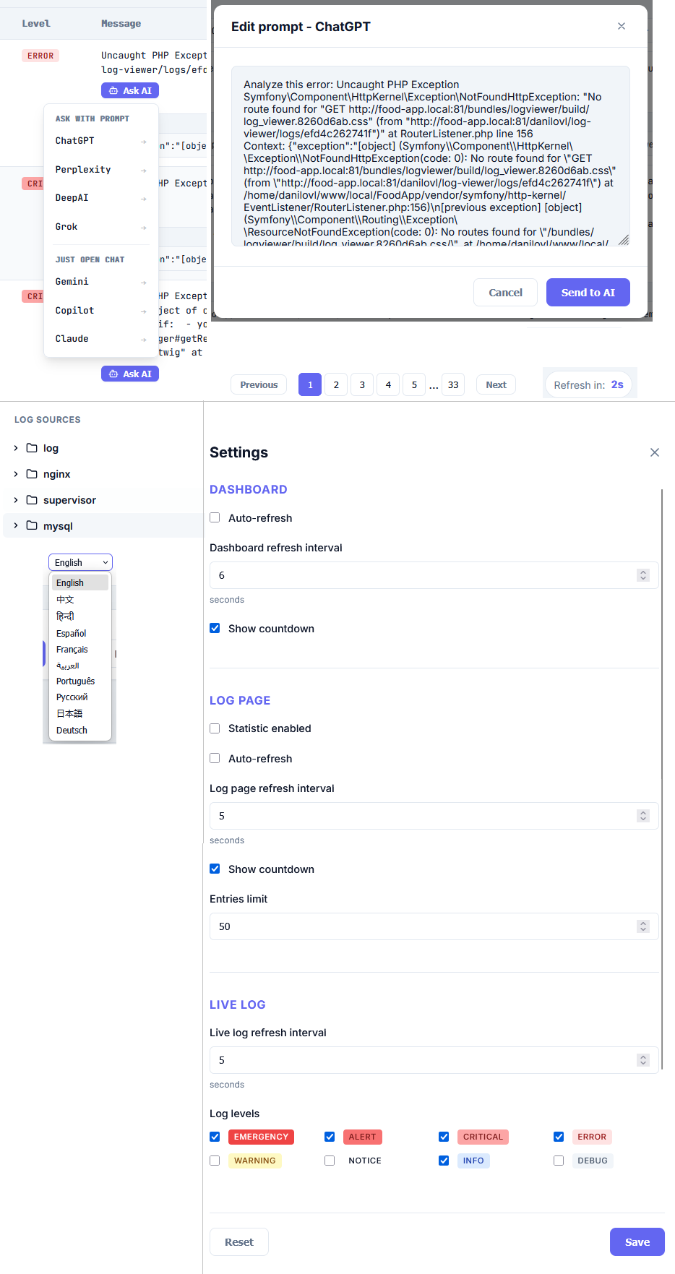Image resolution: width=675 pixels, height=1274 pixels.
Task: Open the English language dropdown
Action: coord(80,562)
